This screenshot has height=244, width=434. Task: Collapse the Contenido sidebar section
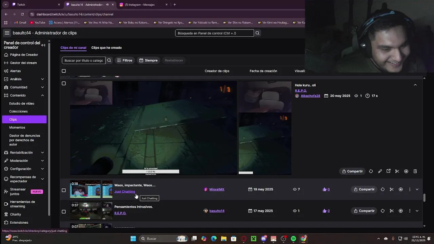42,95
